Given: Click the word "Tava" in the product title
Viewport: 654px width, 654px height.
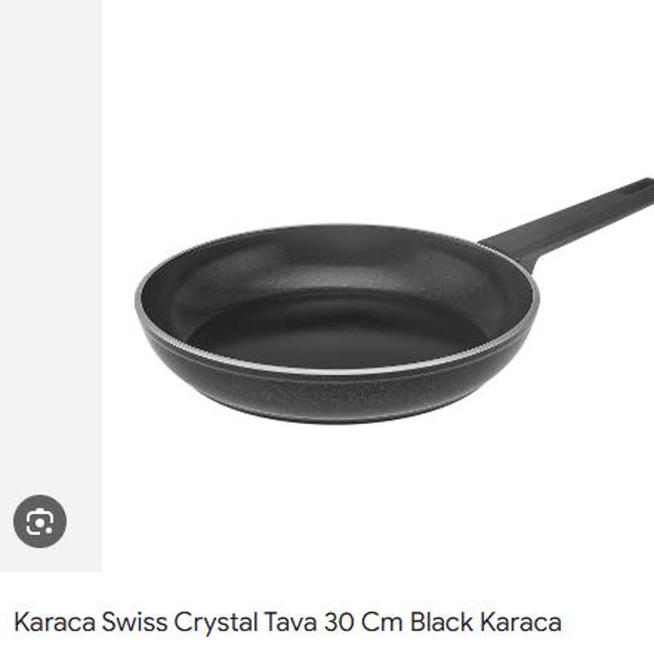Looking at the screenshot, I should pyautogui.click(x=290, y=622).
